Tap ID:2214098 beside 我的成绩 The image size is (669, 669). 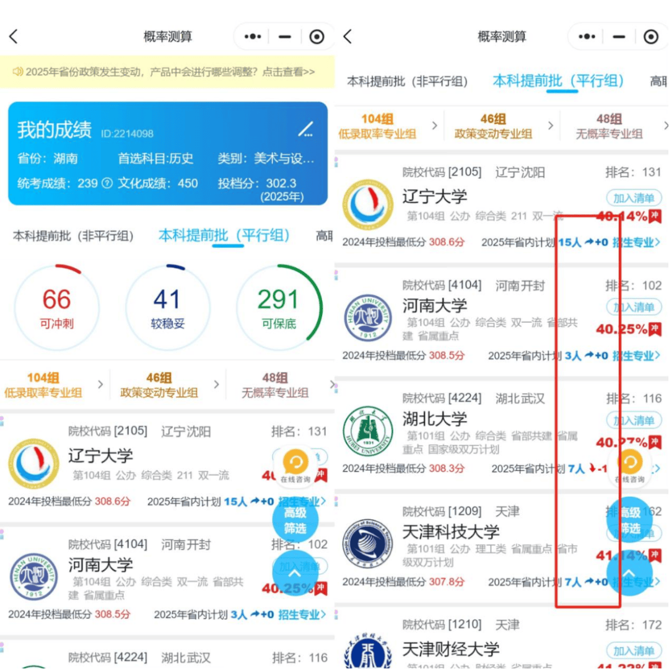click(x=127, y=134)
